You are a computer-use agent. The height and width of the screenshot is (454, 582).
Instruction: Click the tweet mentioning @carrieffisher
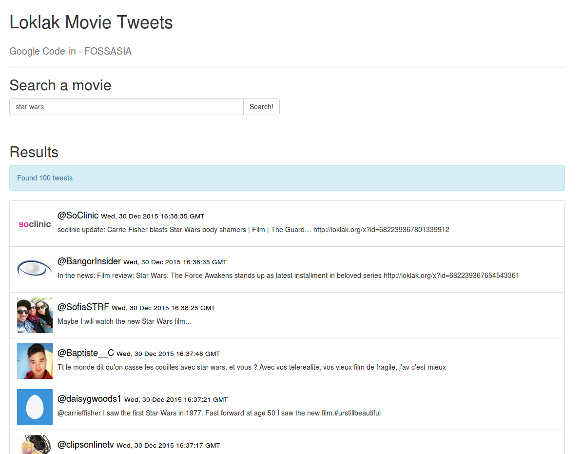pyautogui.click(x=219, y=413)
